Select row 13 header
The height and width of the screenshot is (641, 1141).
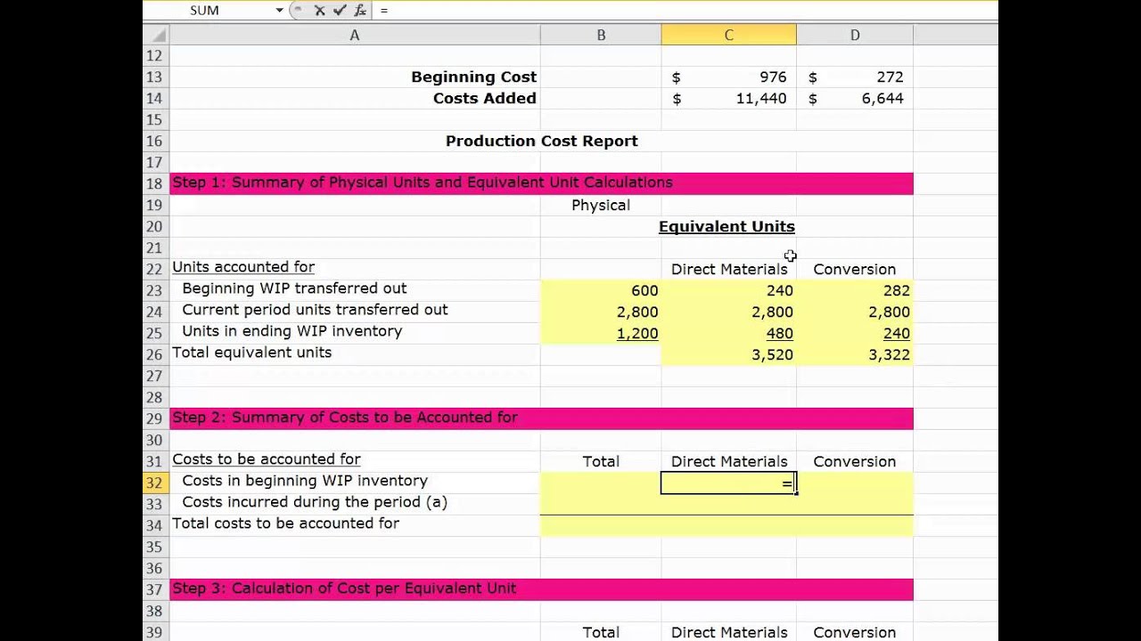[x=155, y=77]
